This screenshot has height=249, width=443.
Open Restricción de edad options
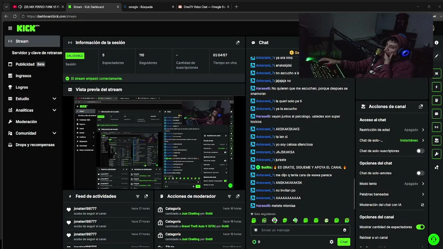coord(392,130)
